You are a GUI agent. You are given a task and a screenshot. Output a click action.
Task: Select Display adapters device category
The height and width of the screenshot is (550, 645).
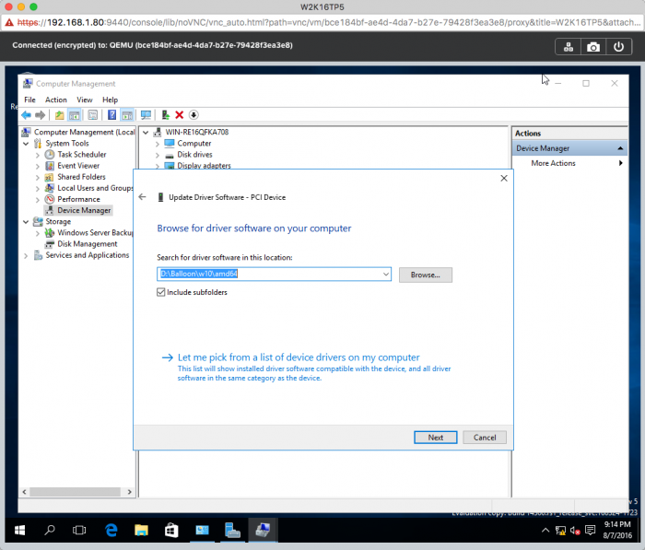click(204, 166)
